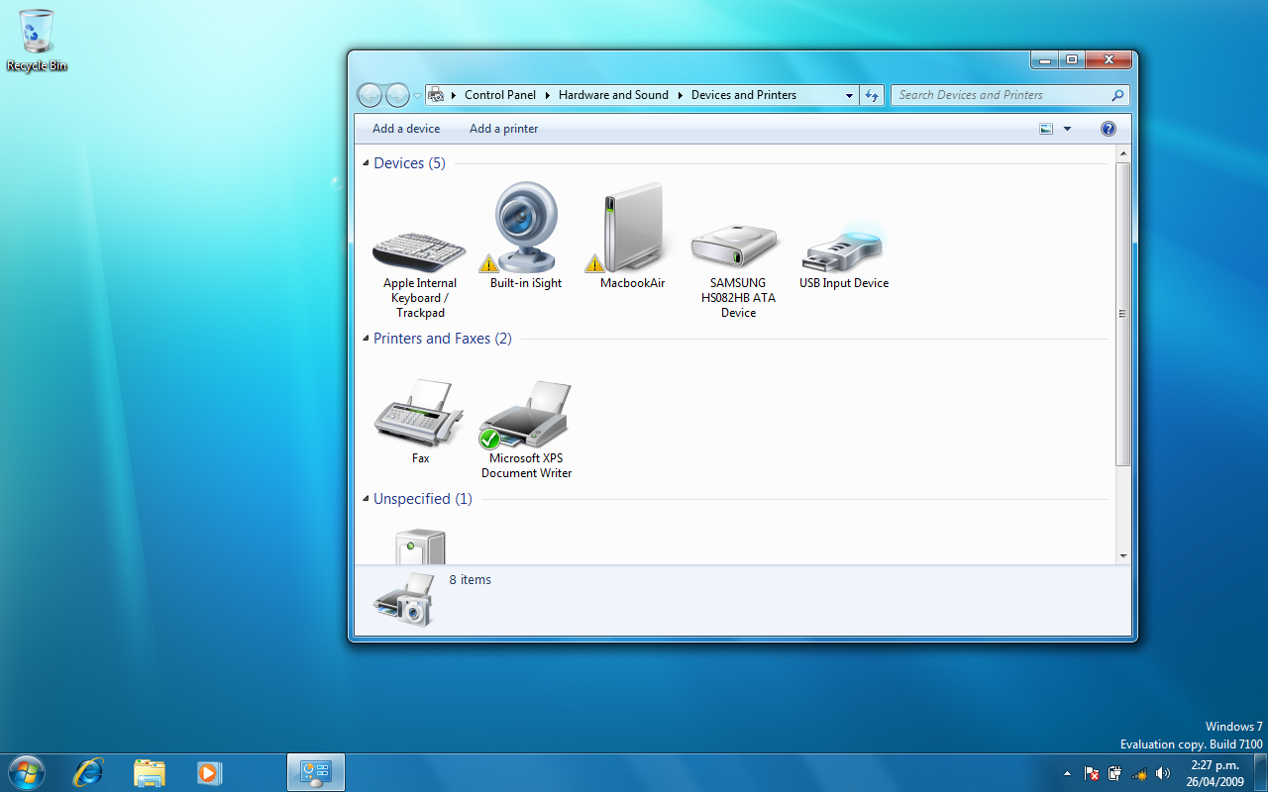The width and height of the screenshot is (1268, 792).
Task: Click the scrollbar down arrow
Action: tap(1123, 556)
